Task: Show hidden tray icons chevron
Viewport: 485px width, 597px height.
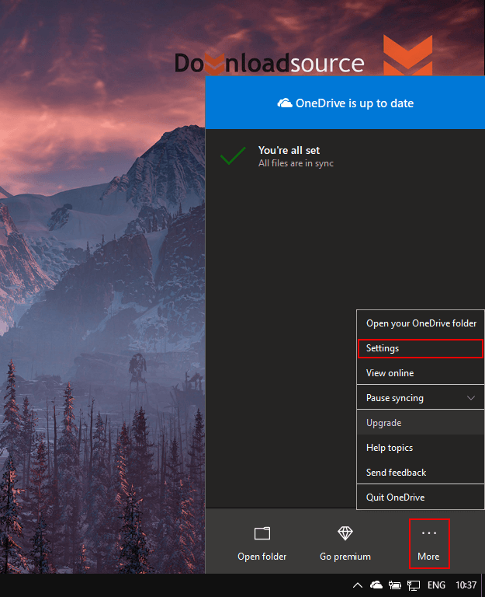Action: pyautogui.click(x=358, y=585)
